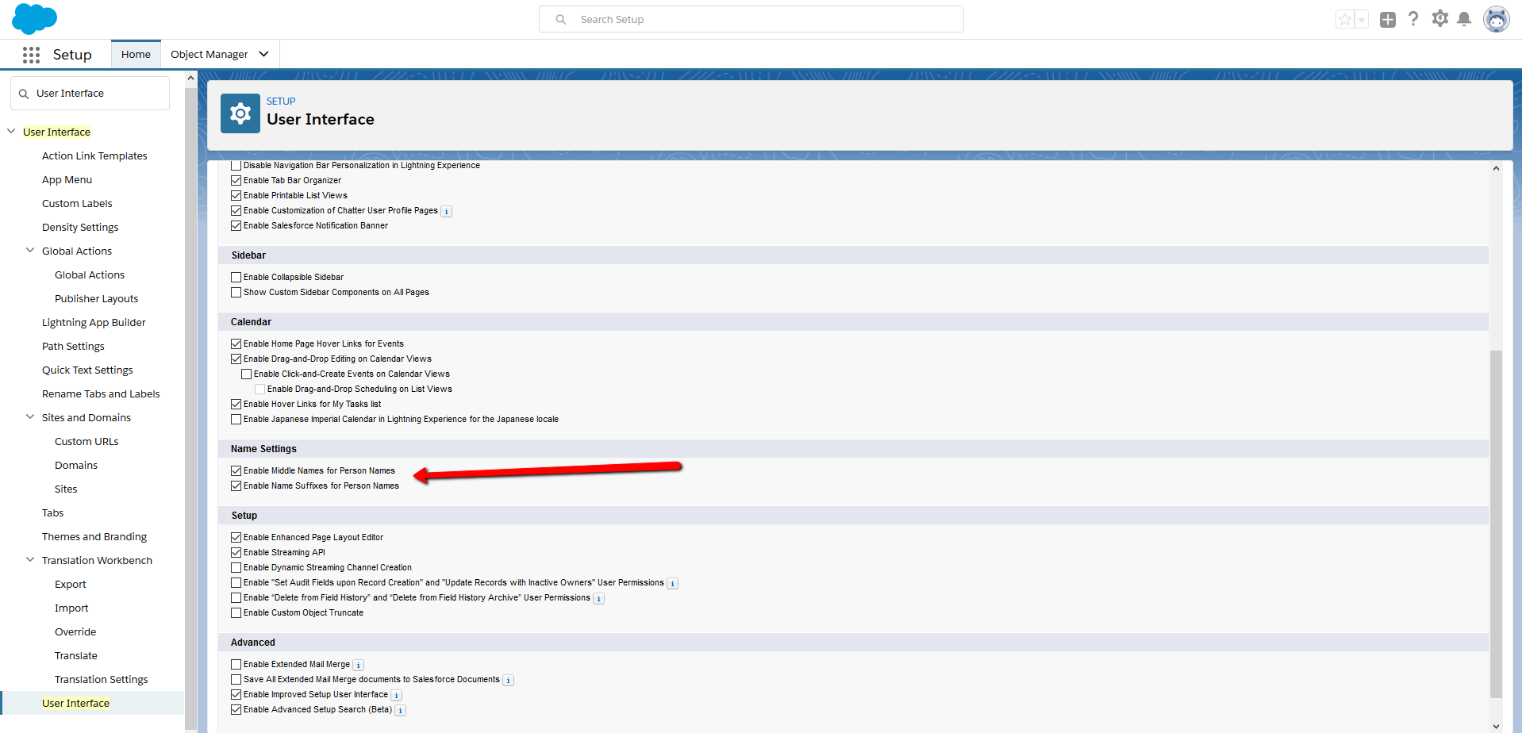1522x733 pixels.
Task: Click the magnifier icon in Quick Find
Action: pos(24,94)
